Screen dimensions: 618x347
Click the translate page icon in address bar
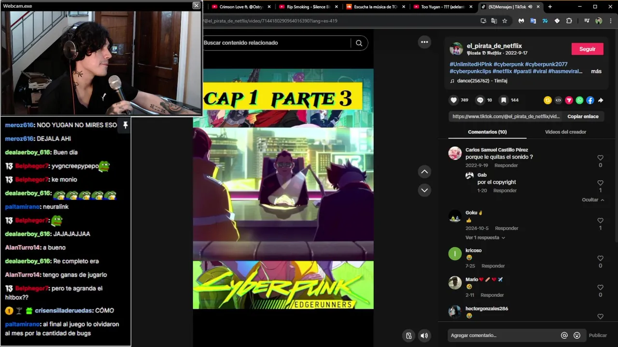(494, 21)
